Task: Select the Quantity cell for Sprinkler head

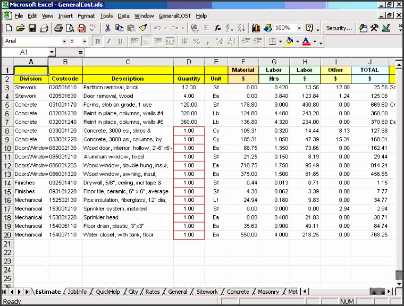Action: pyautogui.click(x=189, y=217)
